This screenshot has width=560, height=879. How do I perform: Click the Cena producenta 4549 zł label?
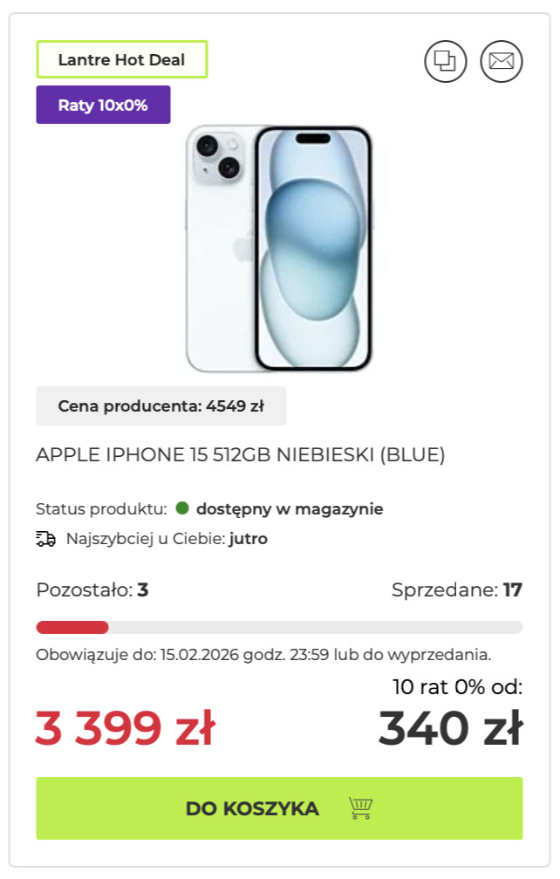[x=160, y=405]
